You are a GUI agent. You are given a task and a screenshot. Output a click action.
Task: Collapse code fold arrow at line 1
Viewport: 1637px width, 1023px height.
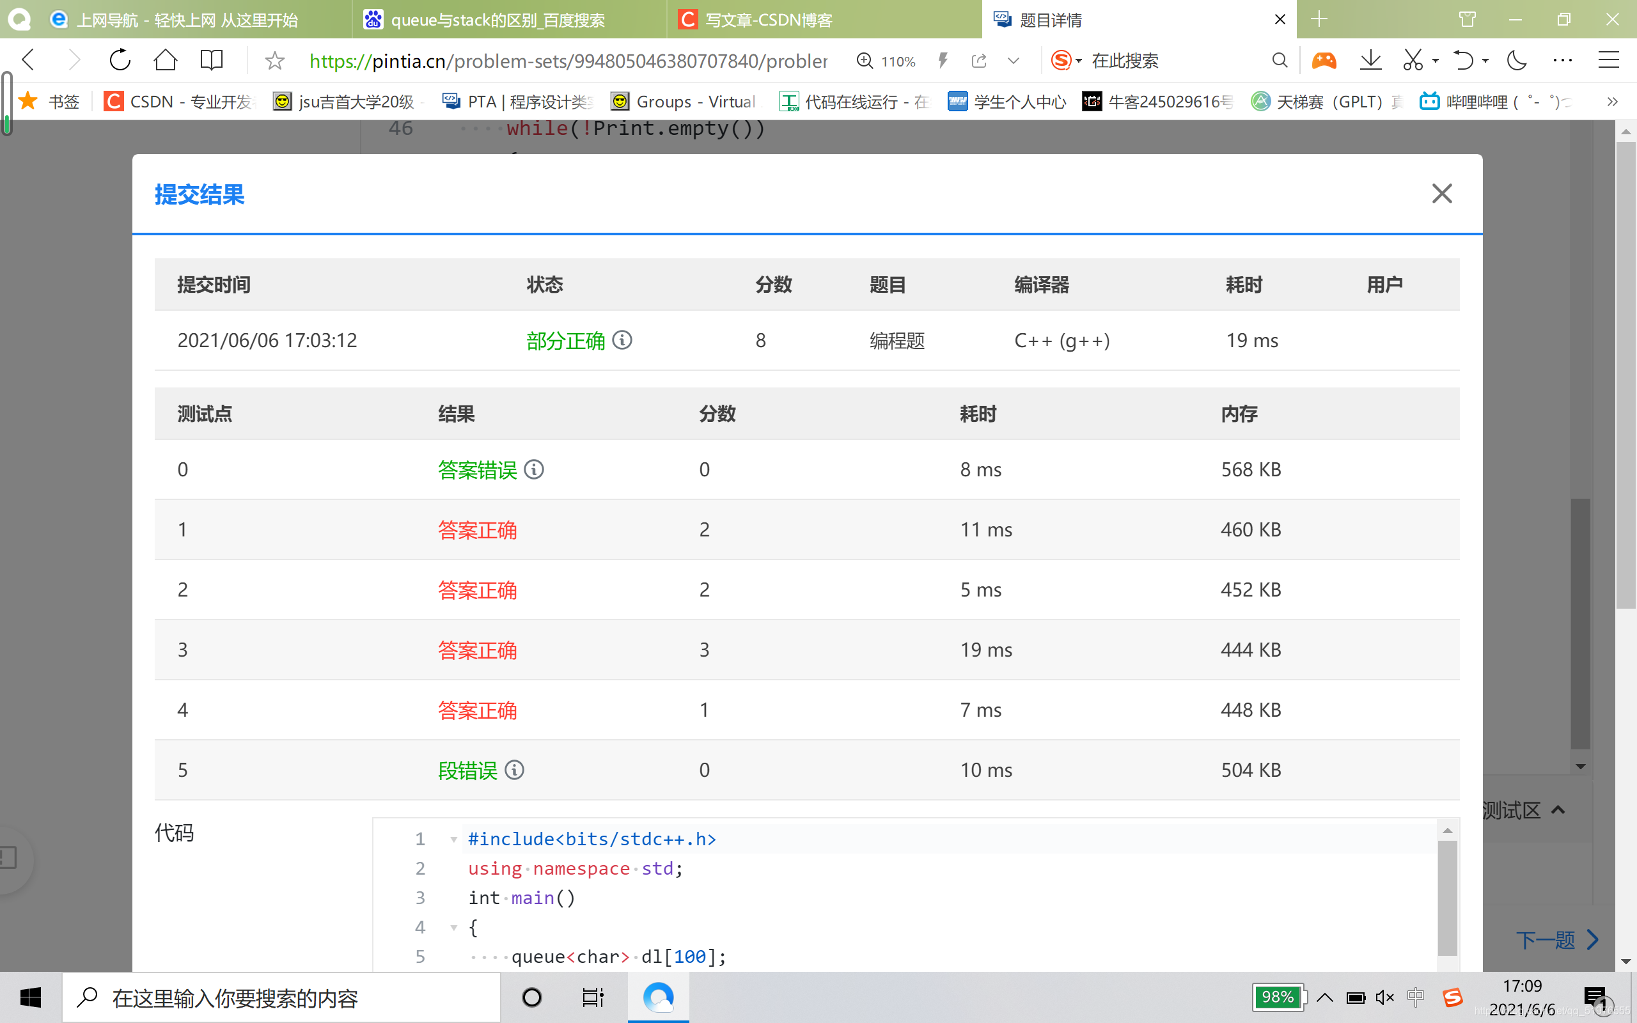tap(454, 839)
